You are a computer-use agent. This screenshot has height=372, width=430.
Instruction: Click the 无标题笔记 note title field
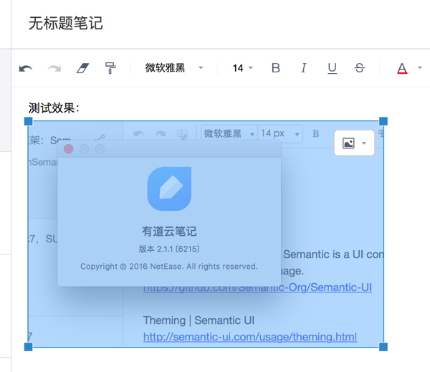pos(66,23)
